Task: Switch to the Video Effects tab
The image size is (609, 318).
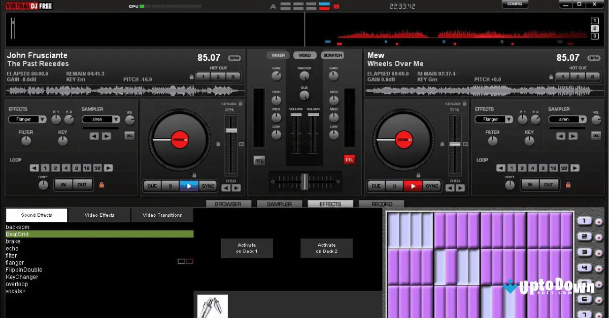Action: tap(99, 215)
